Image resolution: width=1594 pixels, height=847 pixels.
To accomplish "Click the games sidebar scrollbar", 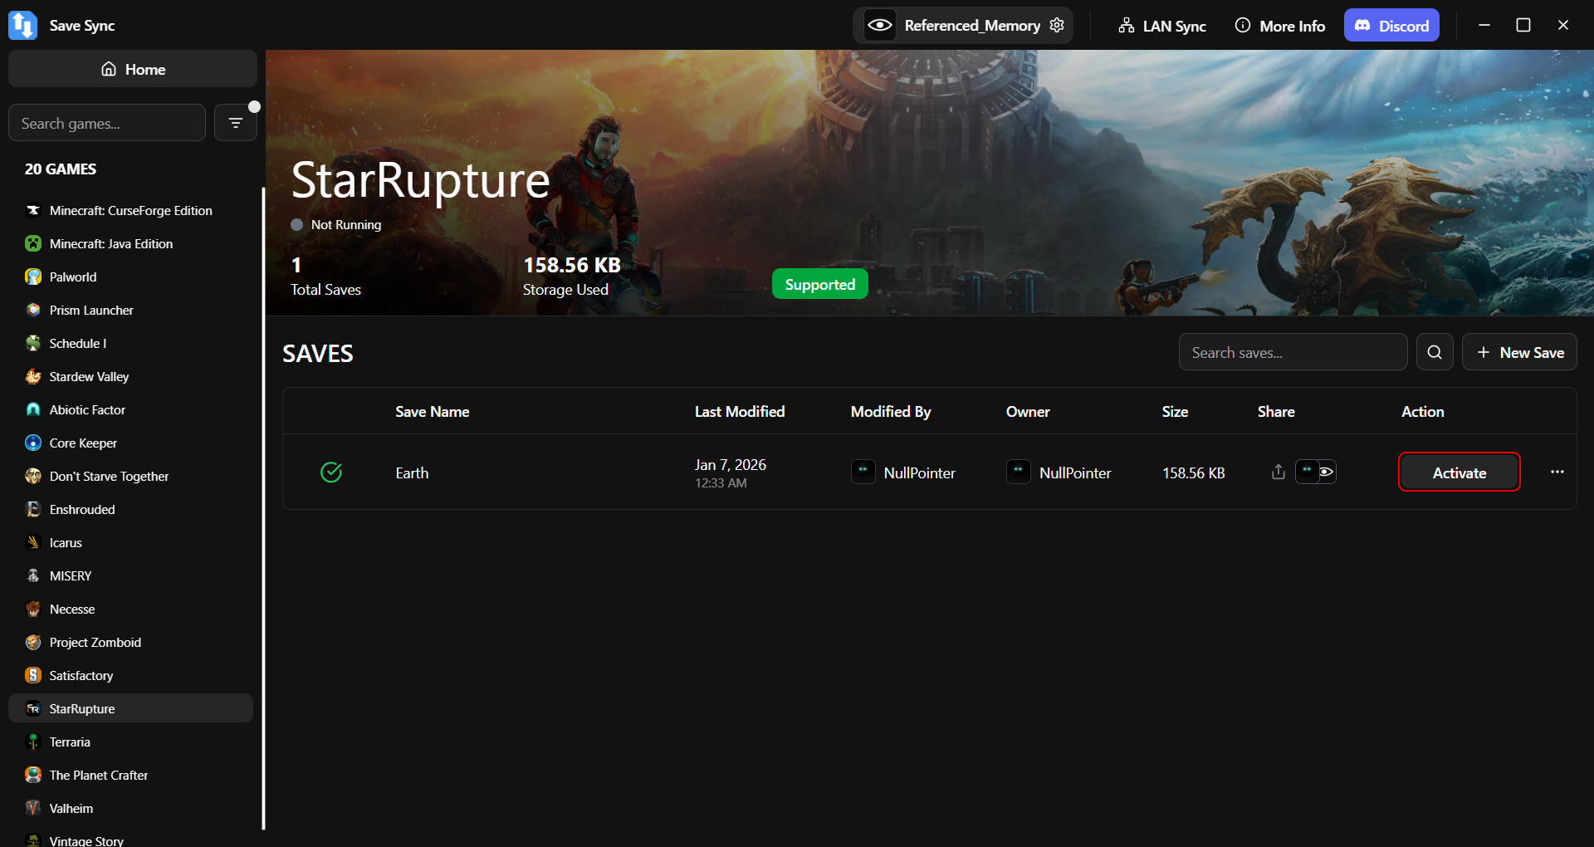I will coord(263,508).
